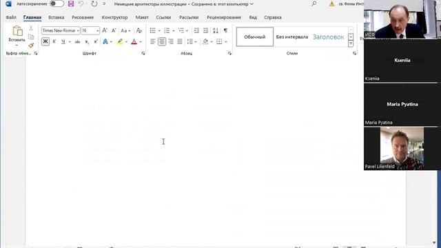The height and width of the screenshot is (248, 441).
Task: Increase paragraph indent
Action: [x=205, y=30]
